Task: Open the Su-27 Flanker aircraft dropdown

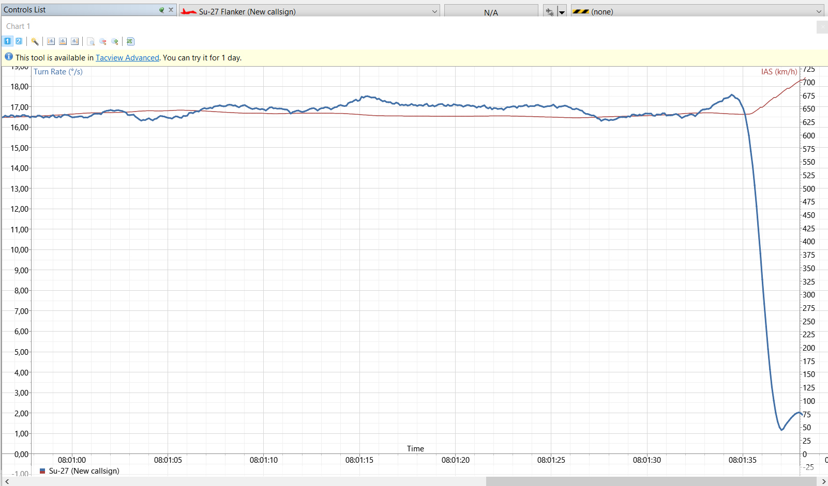Action: click(309, 11)
